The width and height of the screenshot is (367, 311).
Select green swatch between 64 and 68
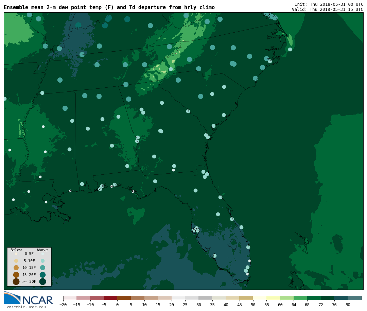click(x=300, y=298)
